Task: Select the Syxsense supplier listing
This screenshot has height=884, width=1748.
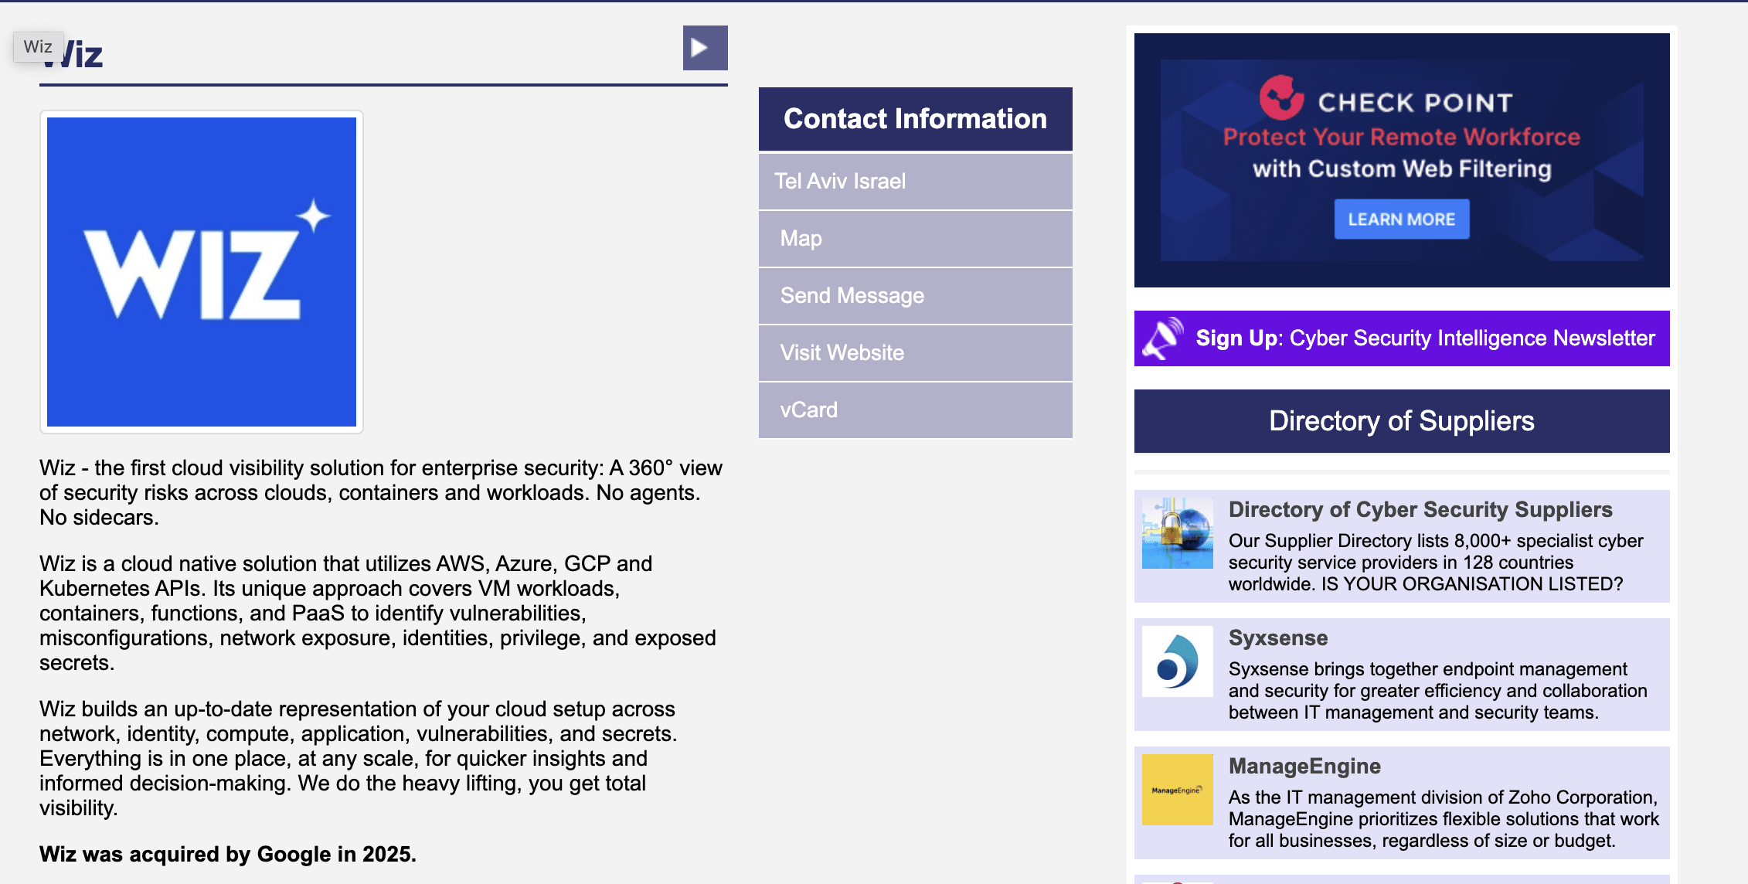Action: click(1278, 637)
